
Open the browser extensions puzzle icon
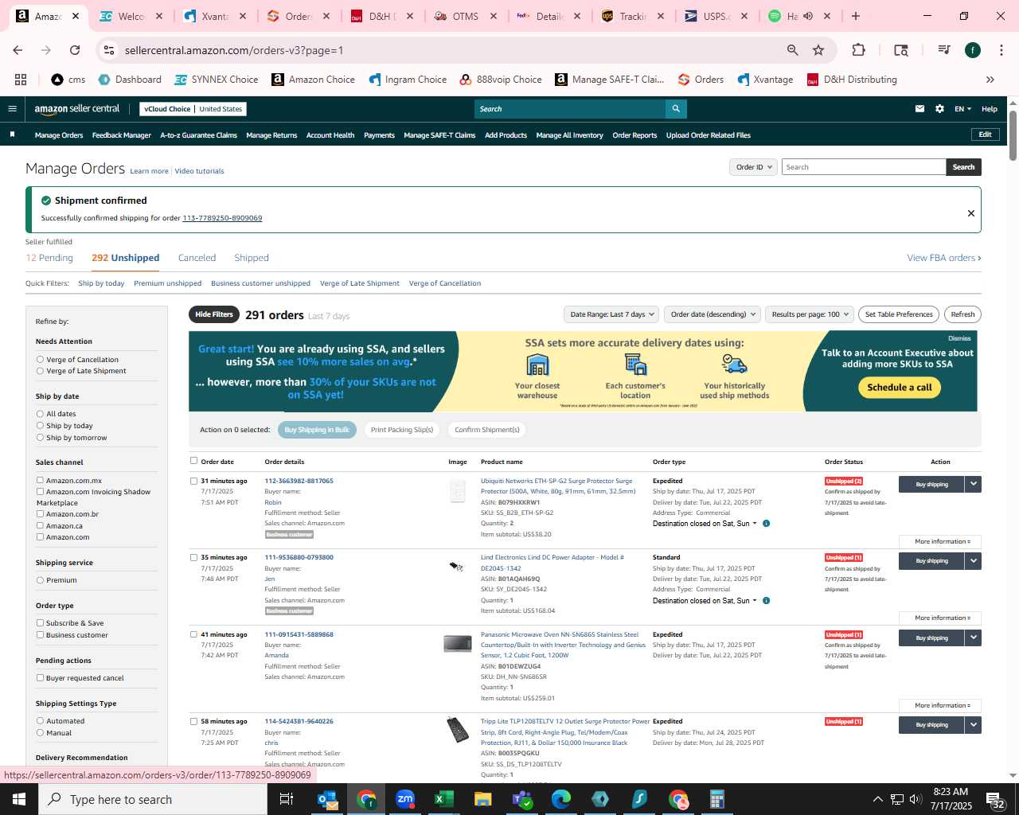[858, 50]
